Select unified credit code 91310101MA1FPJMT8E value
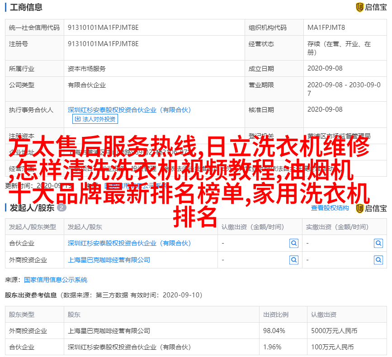The height and width of the screenshot is (357, 392). (103, 28)
